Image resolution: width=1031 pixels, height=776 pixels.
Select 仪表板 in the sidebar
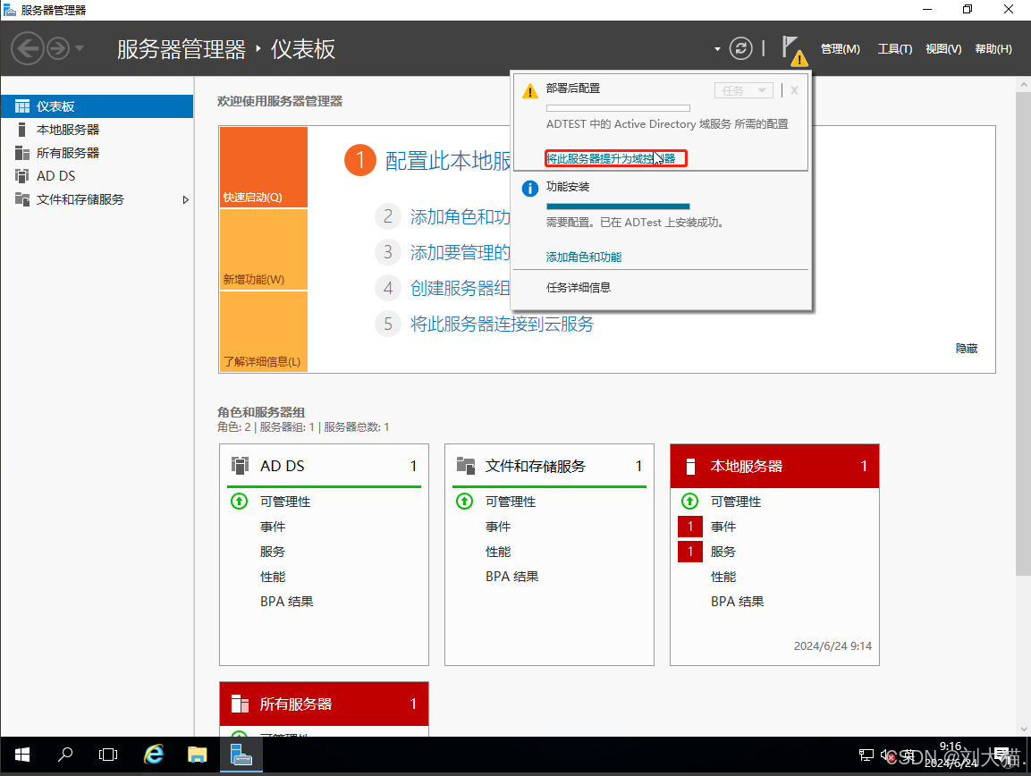coord(97,106)
